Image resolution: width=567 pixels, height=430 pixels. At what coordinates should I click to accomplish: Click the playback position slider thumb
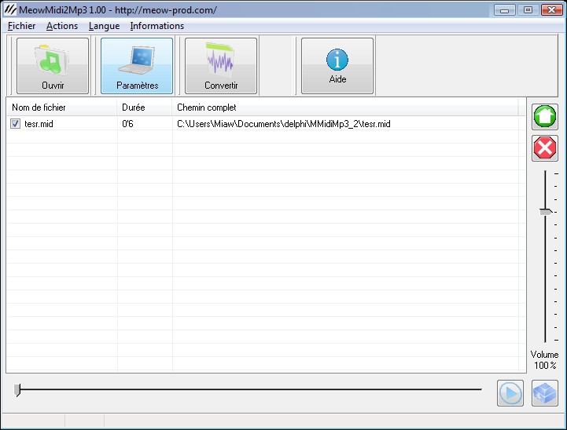pos(17,390)
